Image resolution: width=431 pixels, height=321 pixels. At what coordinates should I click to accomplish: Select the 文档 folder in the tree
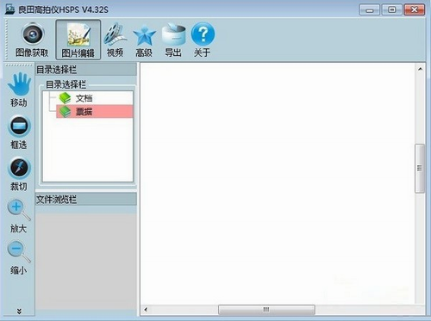click(x=76, y=98)
